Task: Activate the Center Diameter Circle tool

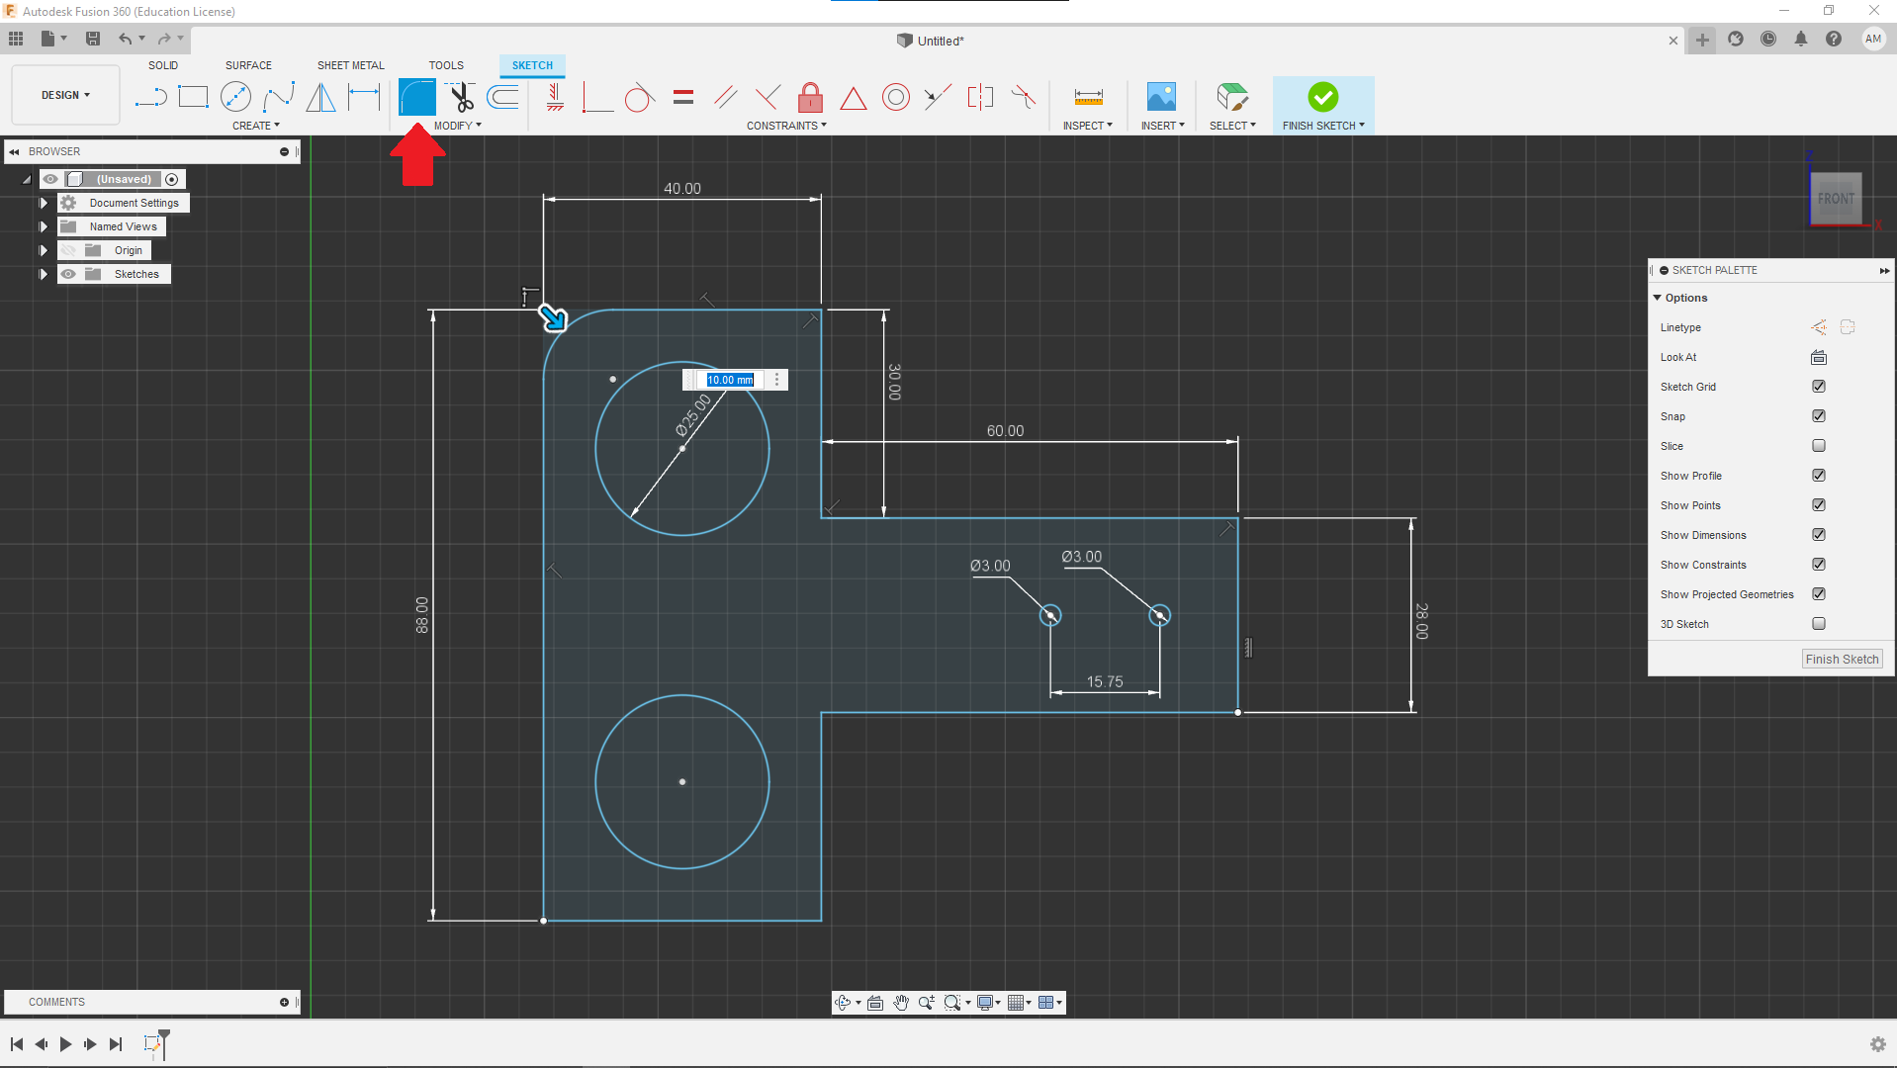Action: coord(235,97)
